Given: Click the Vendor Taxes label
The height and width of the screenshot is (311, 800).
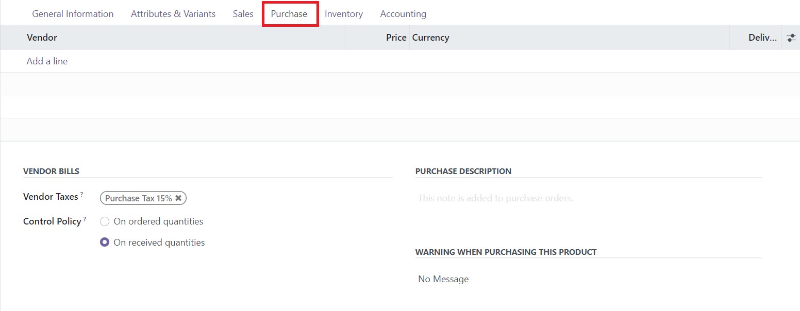Looking at the screenshot, I should click(51, 197).
